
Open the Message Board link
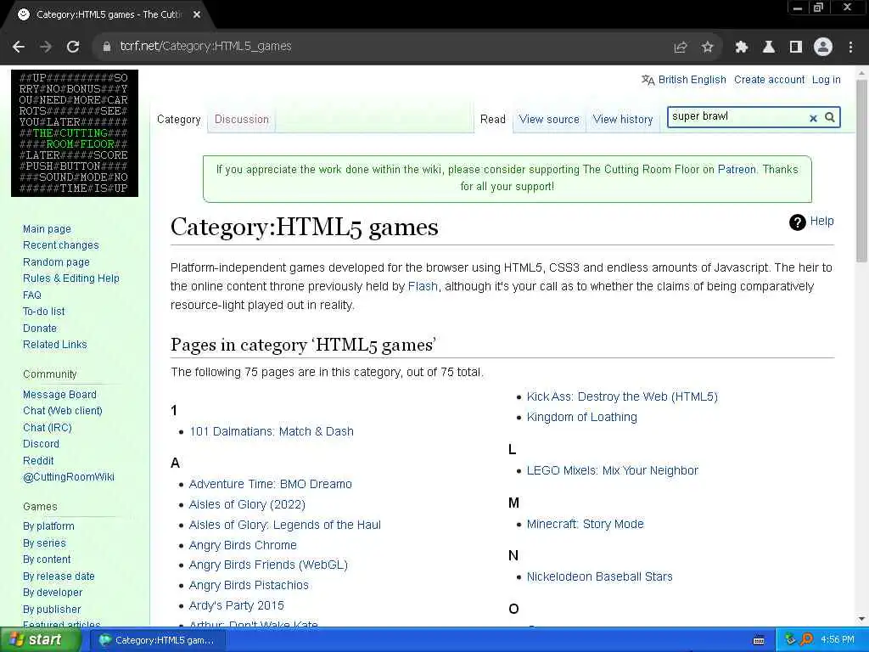(60, 394)
